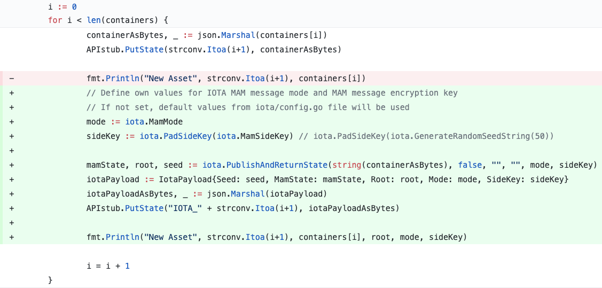Click the plus marker beside 'mode := iota.MamMode'
Screen dimensions: 602x288
[11, 122]
